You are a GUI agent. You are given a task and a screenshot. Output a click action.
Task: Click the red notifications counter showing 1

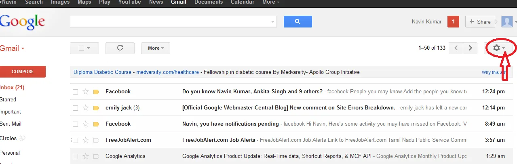coord(454,22)
